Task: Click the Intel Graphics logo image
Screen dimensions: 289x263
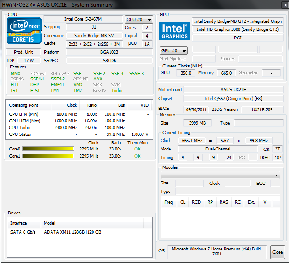Action: coord(174,31)
